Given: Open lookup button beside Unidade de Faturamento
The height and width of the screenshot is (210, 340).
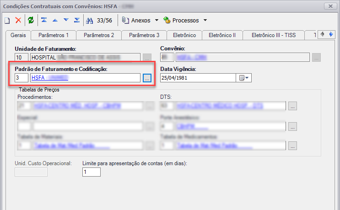Looking at the screenshot, I should pos(147,58).
